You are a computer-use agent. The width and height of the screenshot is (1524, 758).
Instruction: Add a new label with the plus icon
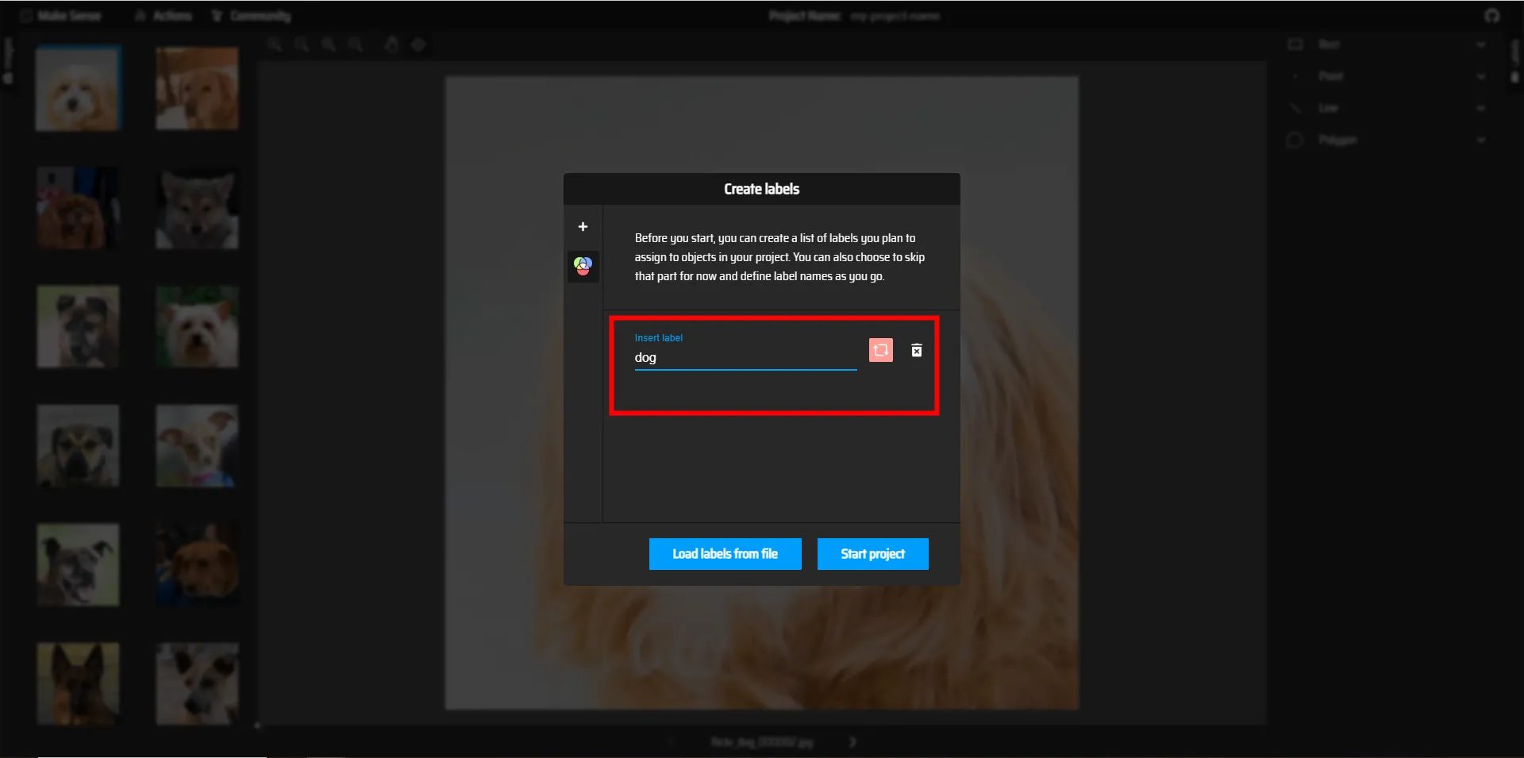click(x=583, y=227)
